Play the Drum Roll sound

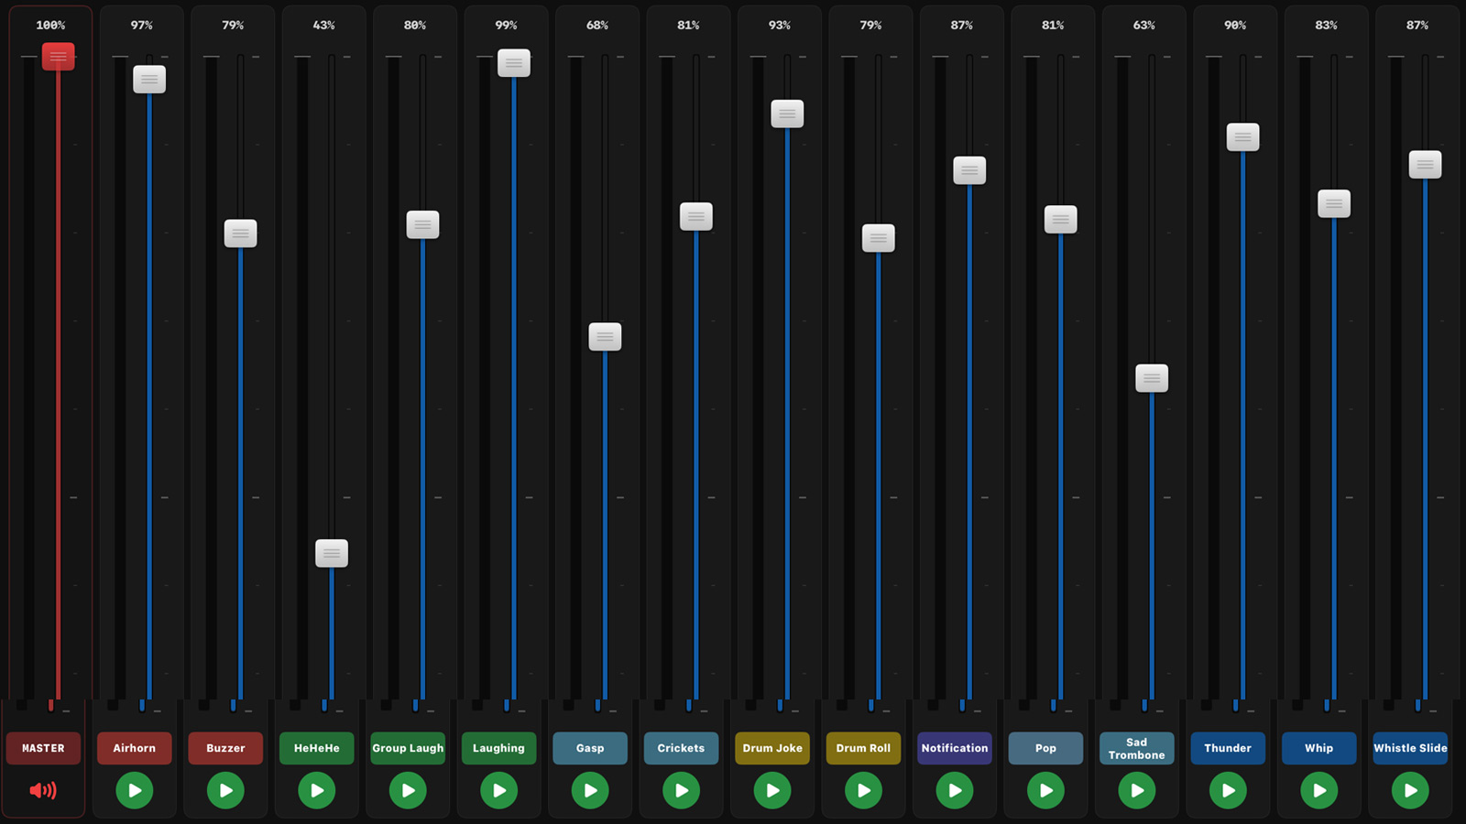(863, 790)
